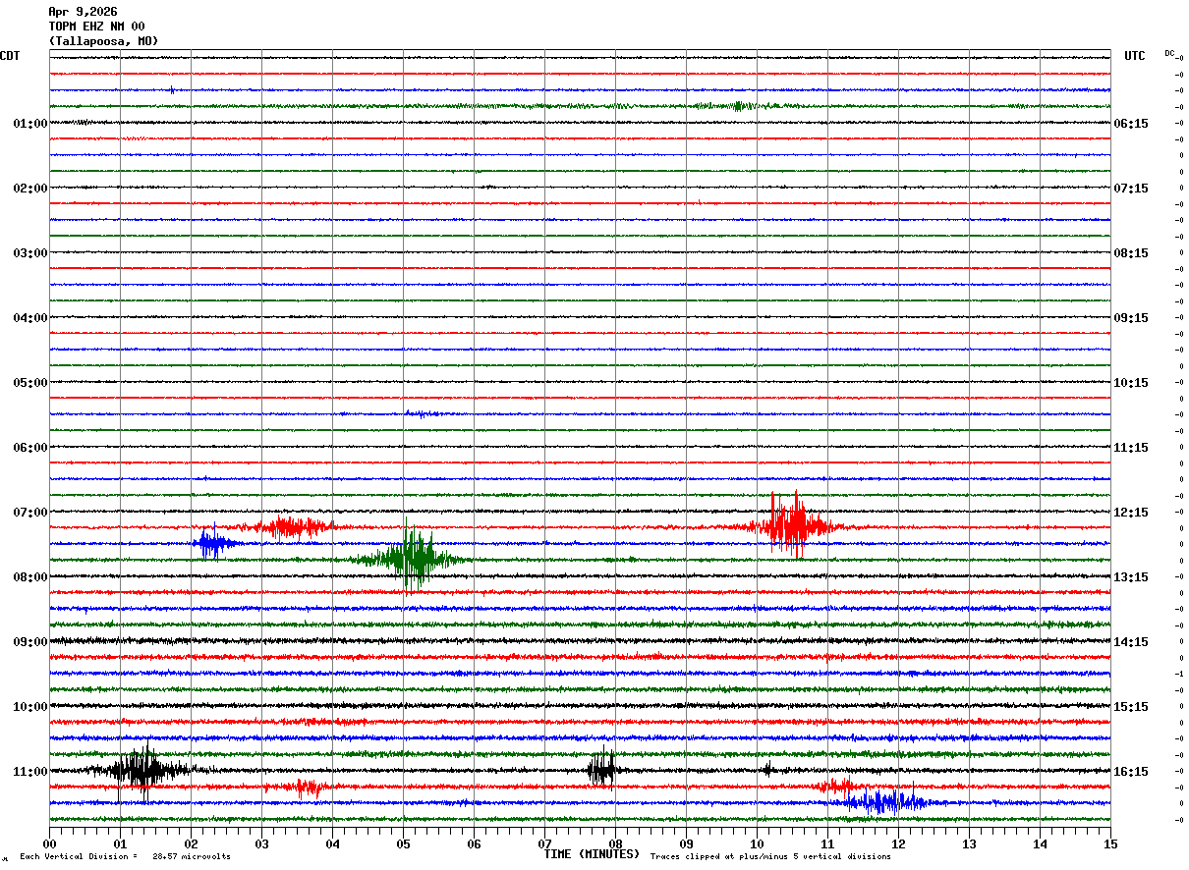The height and width of the screenshot is (870, 1189).
Task: Click the 12:15 UTC time label
Action: [x=1131, y=513]
